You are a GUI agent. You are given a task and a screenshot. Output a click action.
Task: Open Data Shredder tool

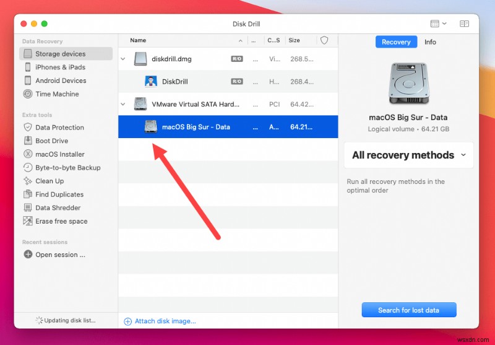(x=58, y=208)
